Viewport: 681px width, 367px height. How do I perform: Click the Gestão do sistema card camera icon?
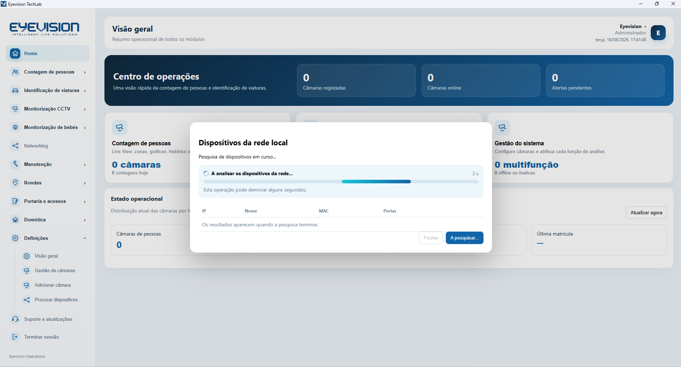(x=502, y=127)
